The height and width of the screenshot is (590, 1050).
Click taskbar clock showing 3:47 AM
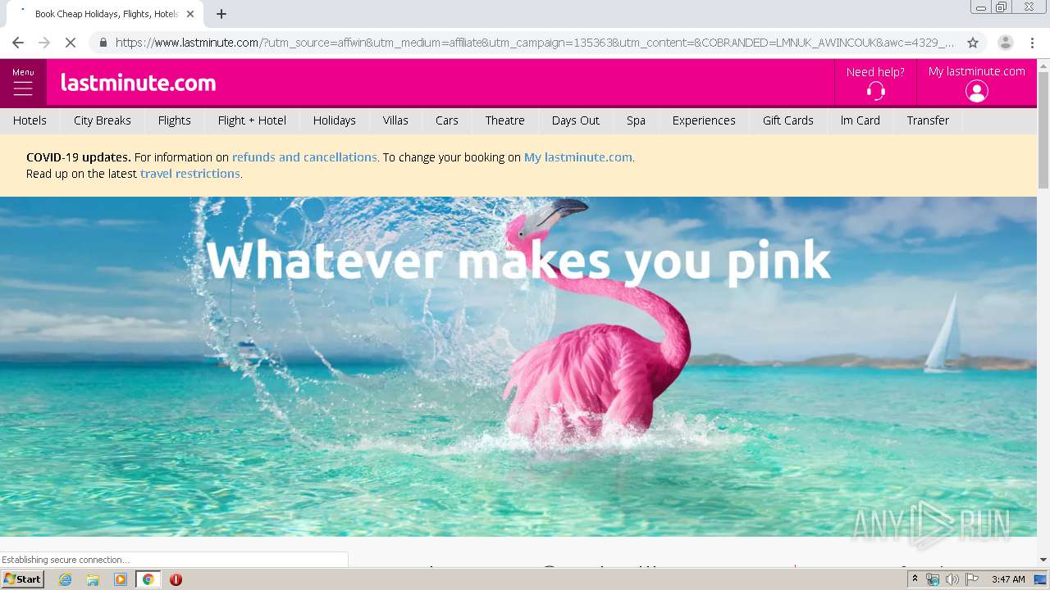tap(1008, 579)
